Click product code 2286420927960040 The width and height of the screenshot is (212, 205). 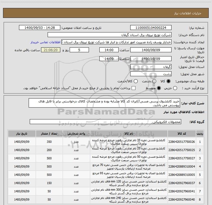click(182, 199)
